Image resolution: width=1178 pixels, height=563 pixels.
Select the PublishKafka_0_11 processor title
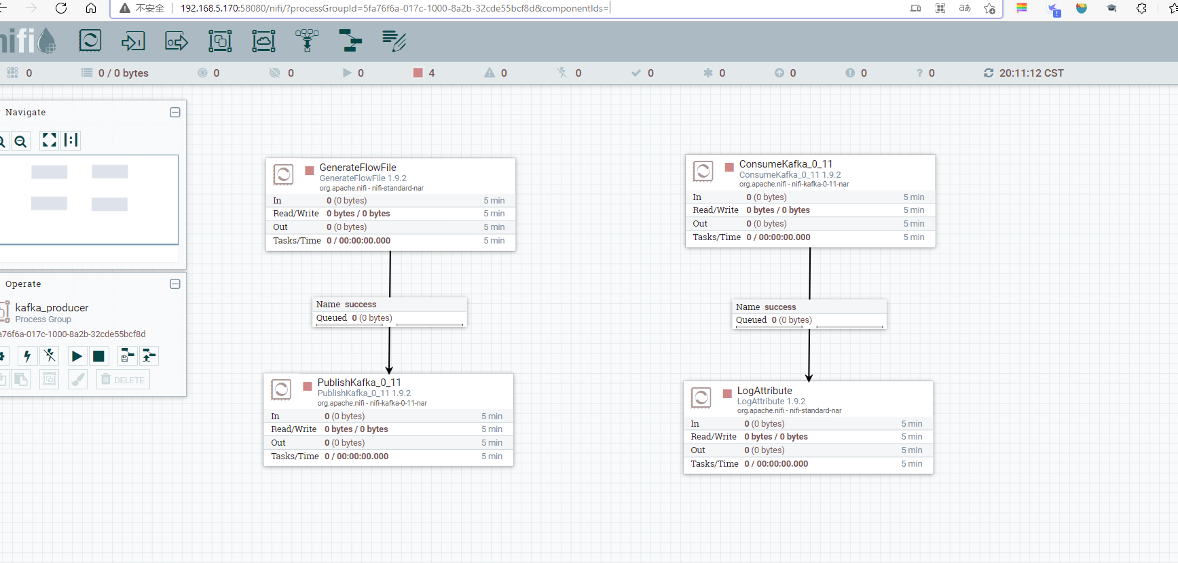tap(359, 383)
